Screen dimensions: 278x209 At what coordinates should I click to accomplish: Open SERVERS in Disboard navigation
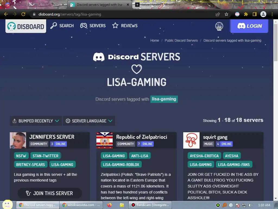pos(93,26)
